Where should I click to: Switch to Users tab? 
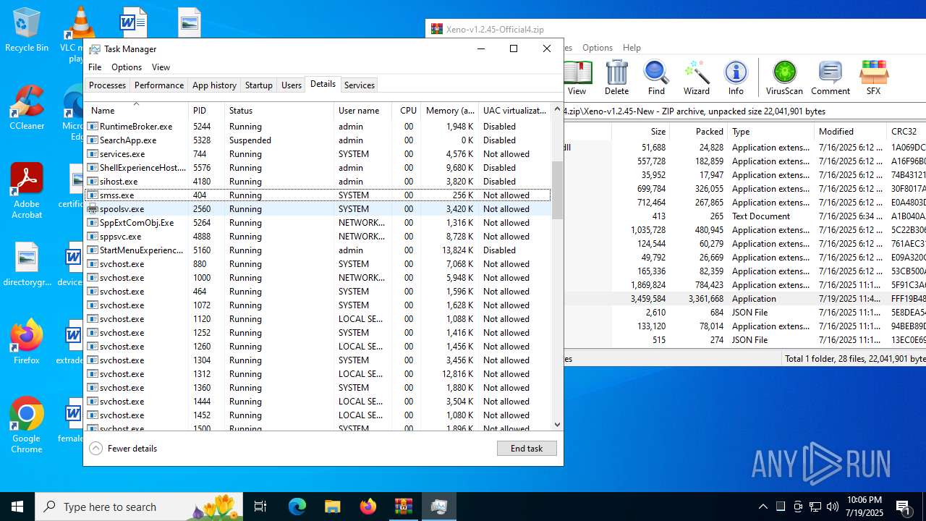click(x=292, y=85)
